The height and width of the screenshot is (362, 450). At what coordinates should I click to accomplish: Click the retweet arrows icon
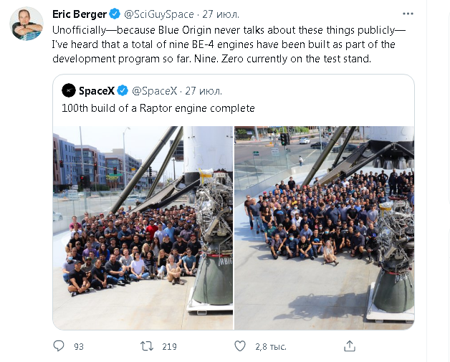pyautogui.click(x=147, y=346)
